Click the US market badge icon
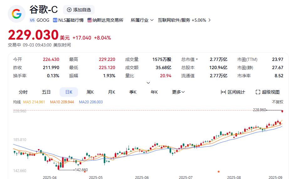The width and height of the screenshot is (289, 179). [x=32, y=20]
